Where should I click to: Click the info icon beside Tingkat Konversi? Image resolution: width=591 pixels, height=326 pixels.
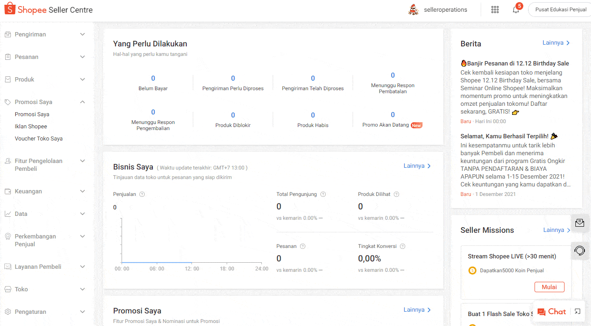coord(403,246)
